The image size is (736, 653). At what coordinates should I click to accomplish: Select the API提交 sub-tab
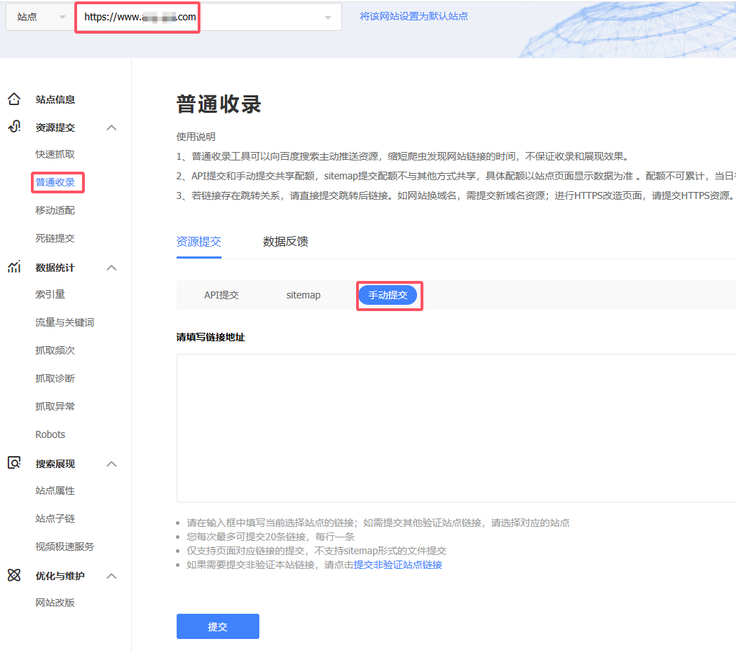pos(222,295)
